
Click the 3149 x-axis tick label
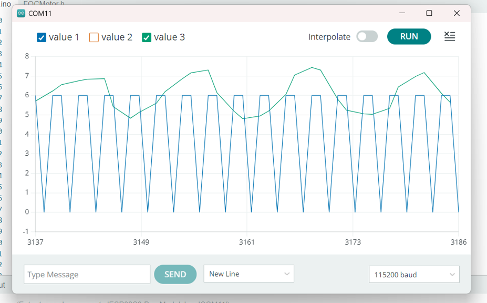click(141, 243)
